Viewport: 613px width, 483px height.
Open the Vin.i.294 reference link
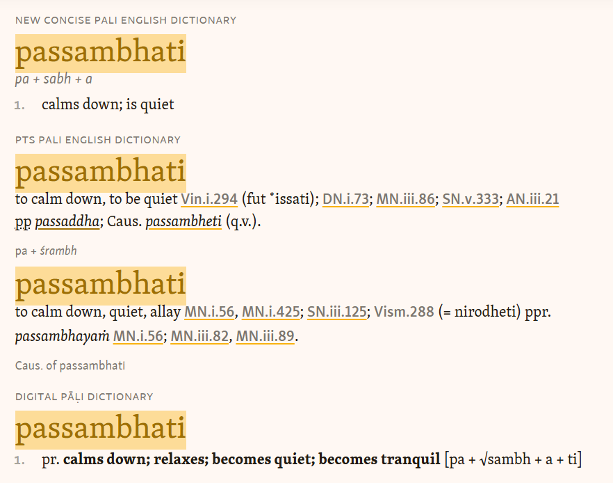coord(209,199)
